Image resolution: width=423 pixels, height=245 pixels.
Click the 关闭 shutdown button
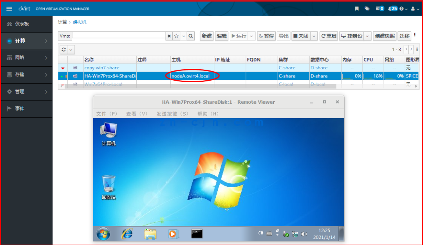[301, 36]
